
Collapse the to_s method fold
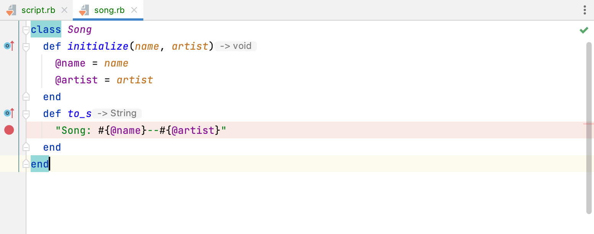coord(26,113)
